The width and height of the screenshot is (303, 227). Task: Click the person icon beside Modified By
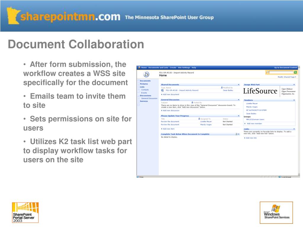point(222,87)
